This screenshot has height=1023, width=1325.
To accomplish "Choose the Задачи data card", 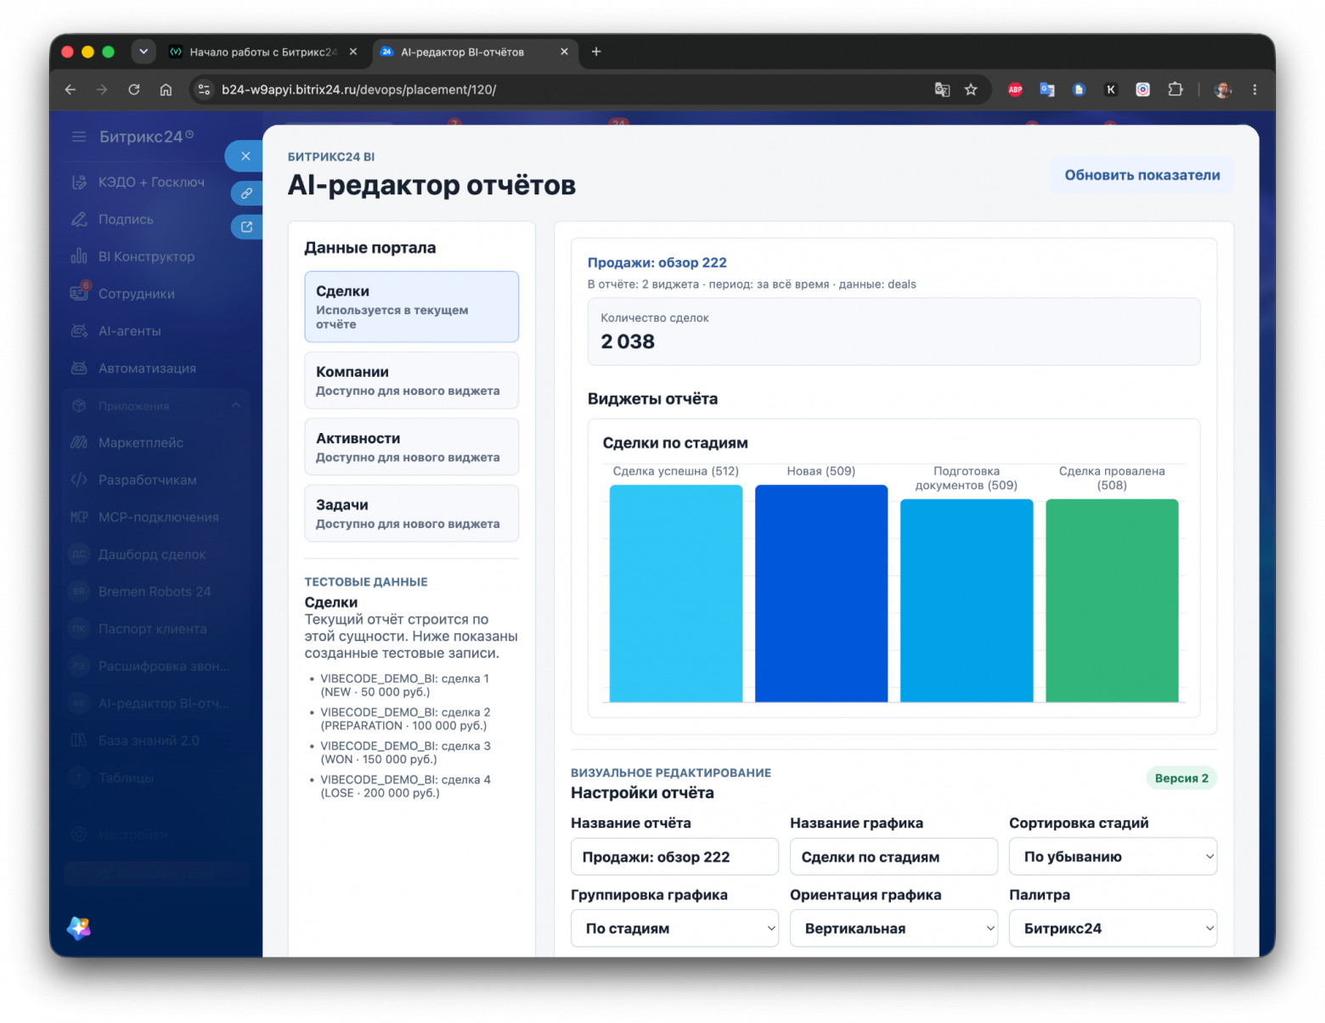I will (412, 513).
